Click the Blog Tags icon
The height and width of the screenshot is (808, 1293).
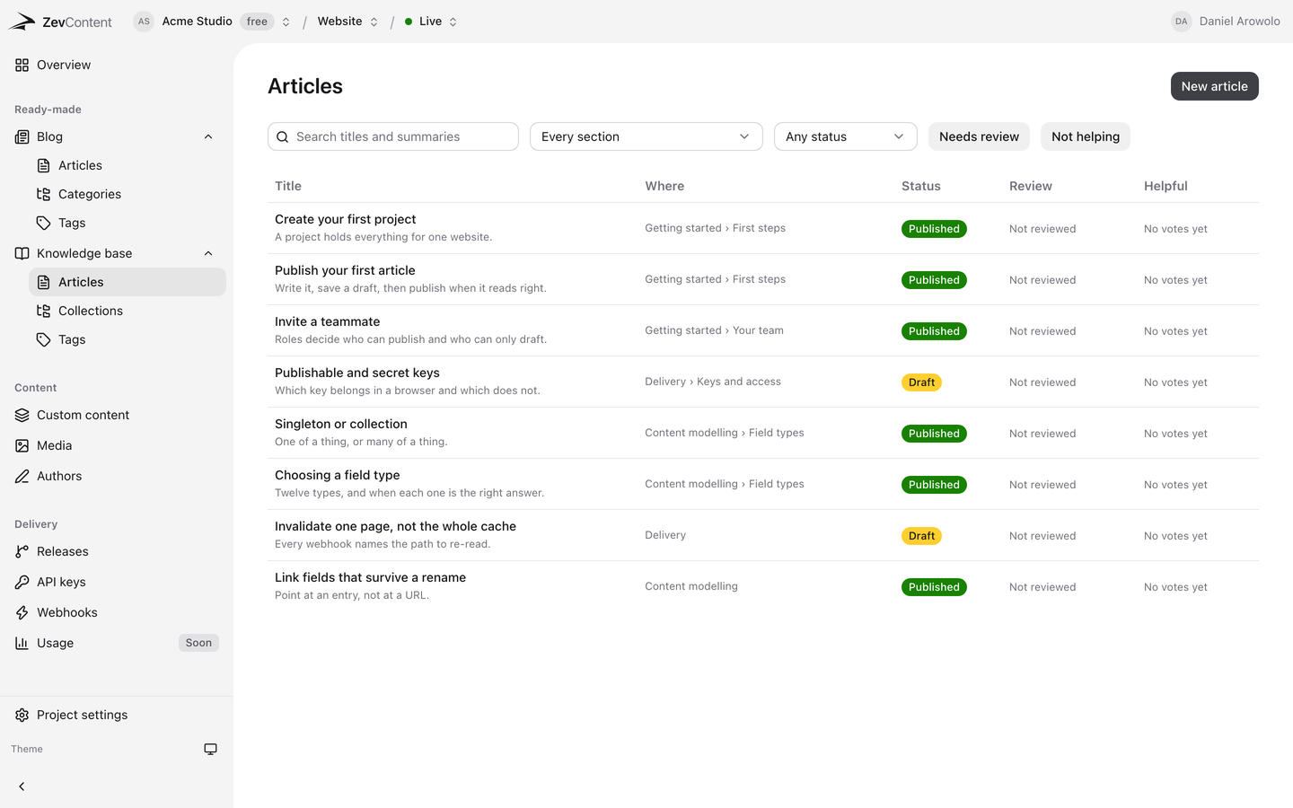43,223
